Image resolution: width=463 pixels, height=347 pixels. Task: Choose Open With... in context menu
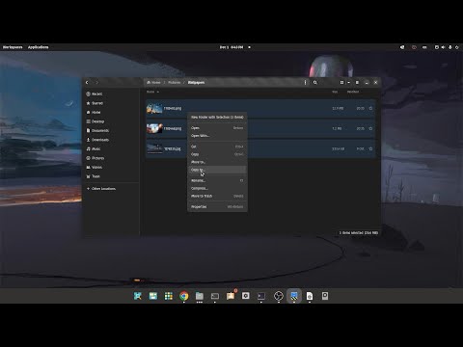point(217,136)
